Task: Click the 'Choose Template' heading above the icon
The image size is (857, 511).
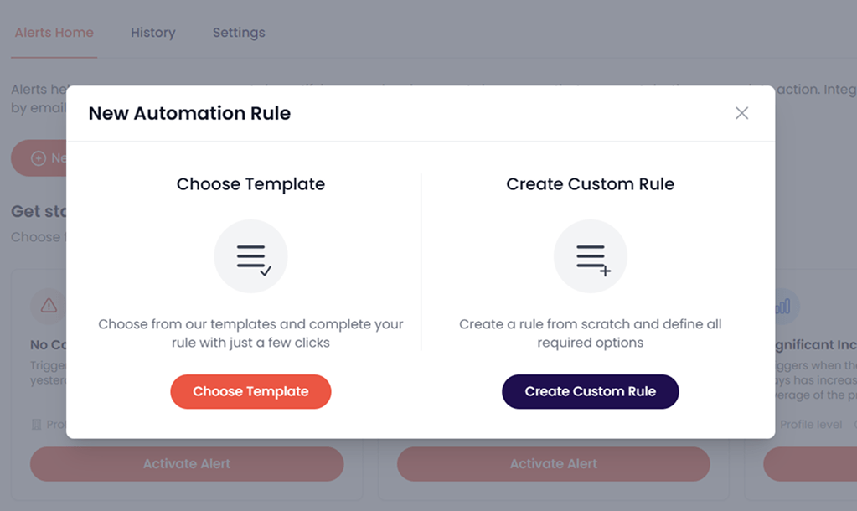Action: 250,184
